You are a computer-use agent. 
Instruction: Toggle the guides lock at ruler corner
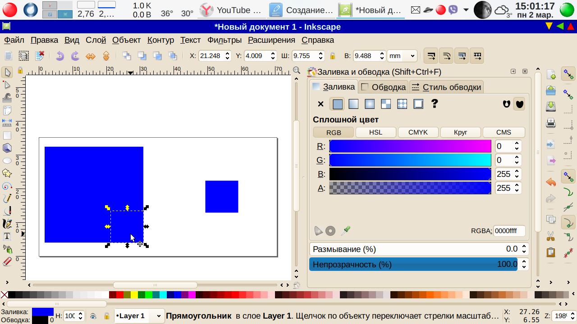point(20,70)
